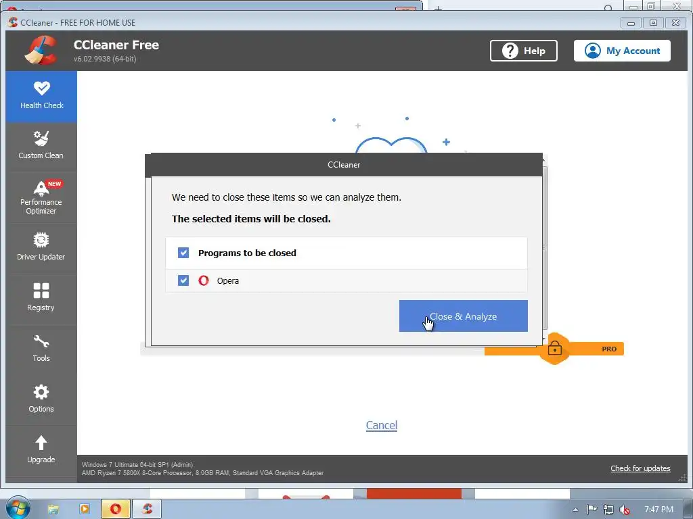
Task: Switch to Opera in the taskbar
Action: 115,510
